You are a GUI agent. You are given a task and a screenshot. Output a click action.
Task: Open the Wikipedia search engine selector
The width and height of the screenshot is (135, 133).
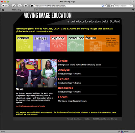click(112, 6)
